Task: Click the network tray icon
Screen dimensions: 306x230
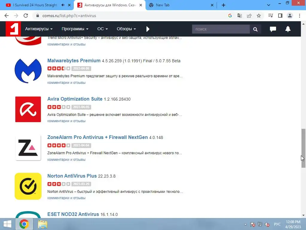Action: tap(260, 224)
